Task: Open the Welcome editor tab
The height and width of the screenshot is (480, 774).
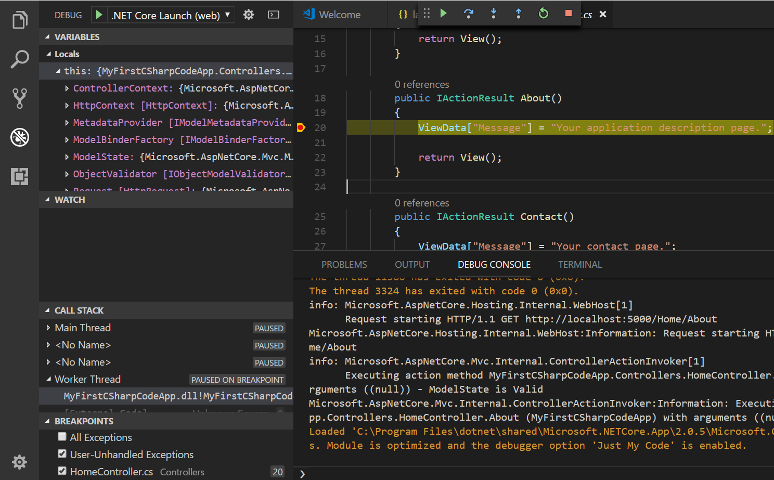Action: 339,15
